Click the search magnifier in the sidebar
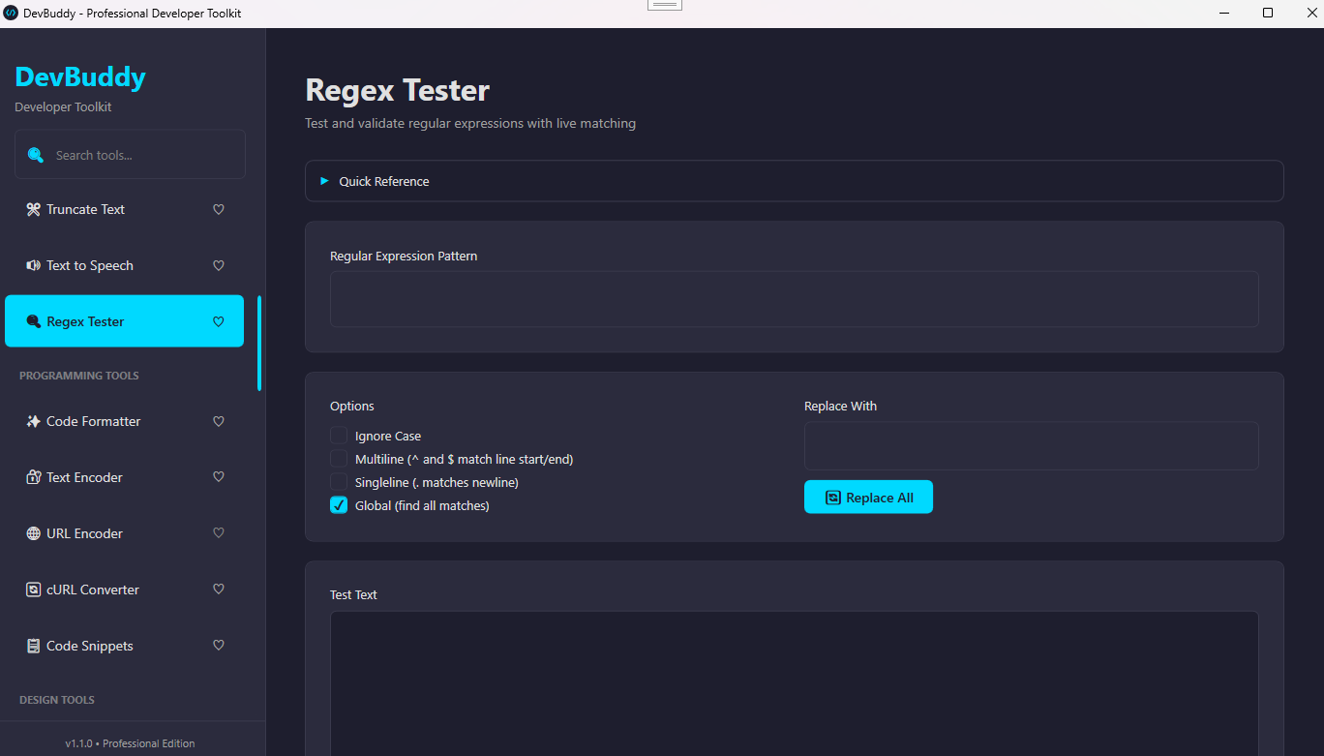This screenshot has width=1324, height=756. tap(36, 154)
